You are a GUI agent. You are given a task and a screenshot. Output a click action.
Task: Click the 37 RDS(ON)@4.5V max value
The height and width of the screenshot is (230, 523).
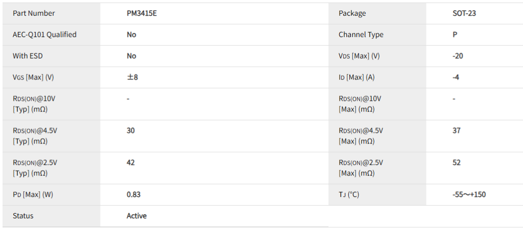456,131
